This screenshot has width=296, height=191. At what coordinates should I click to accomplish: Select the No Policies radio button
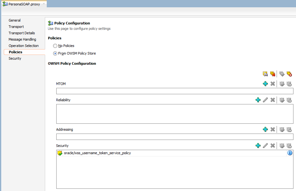pyautogui.click(x=55, y=45)
